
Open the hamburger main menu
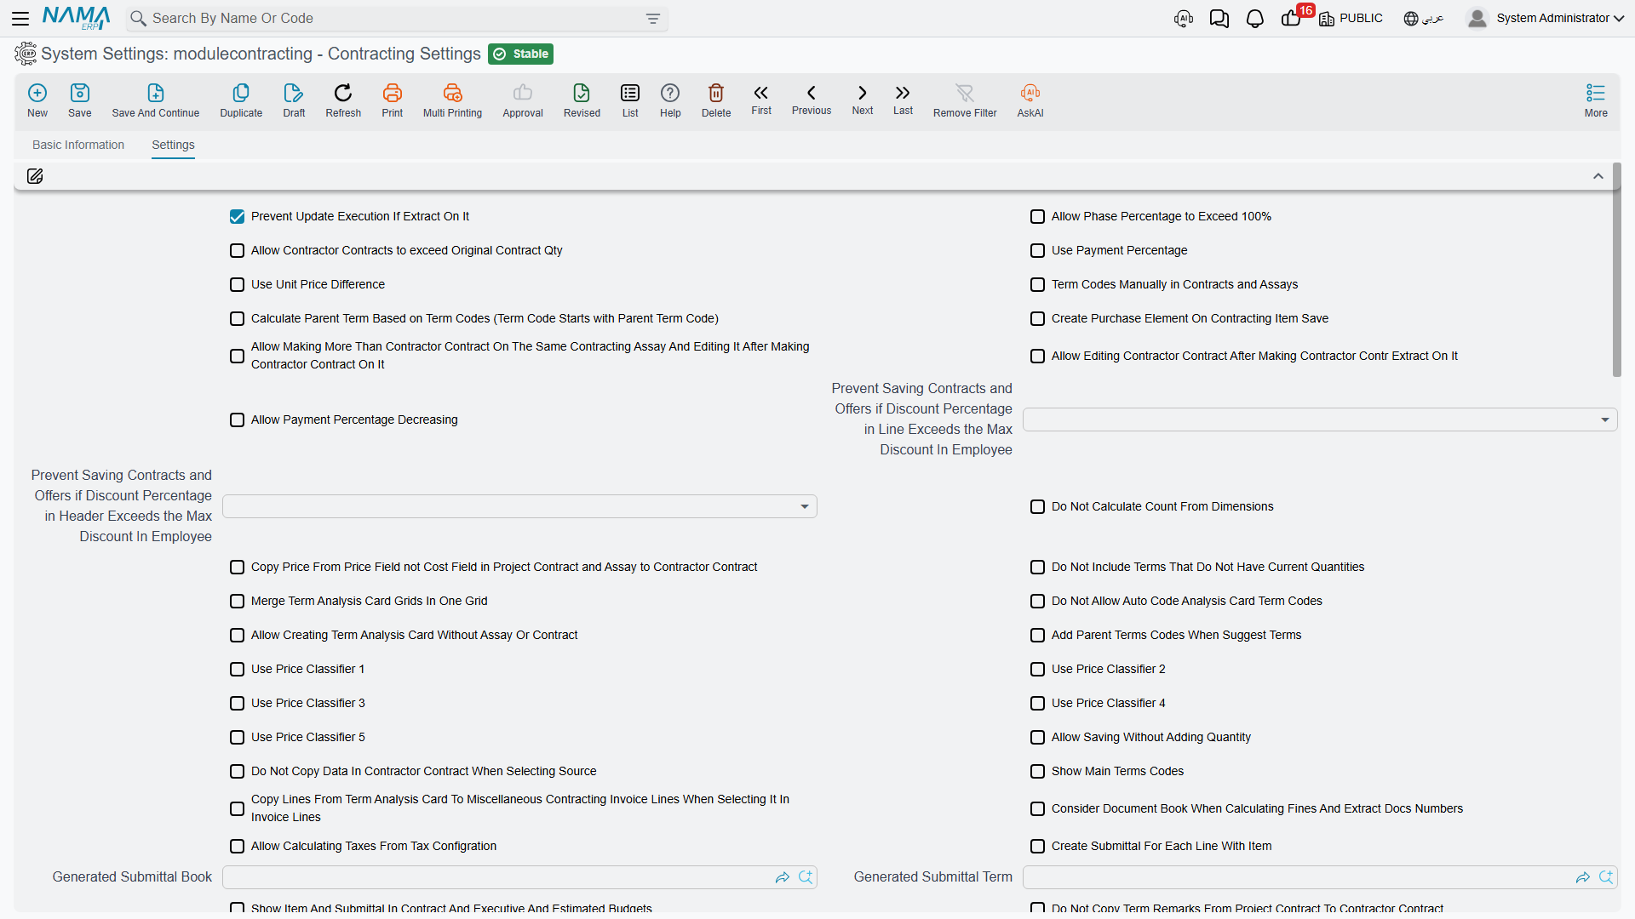point(20,18)
